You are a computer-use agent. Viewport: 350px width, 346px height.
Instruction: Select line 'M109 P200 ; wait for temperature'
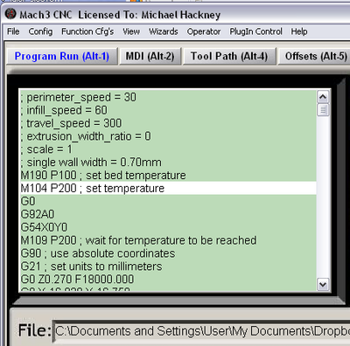coord(168,240)
